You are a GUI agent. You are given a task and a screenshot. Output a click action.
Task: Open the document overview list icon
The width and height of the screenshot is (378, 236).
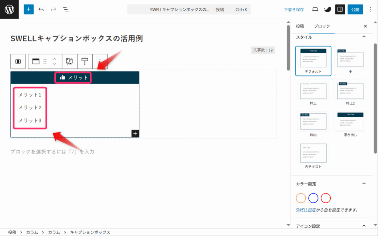tap(66, 9)
